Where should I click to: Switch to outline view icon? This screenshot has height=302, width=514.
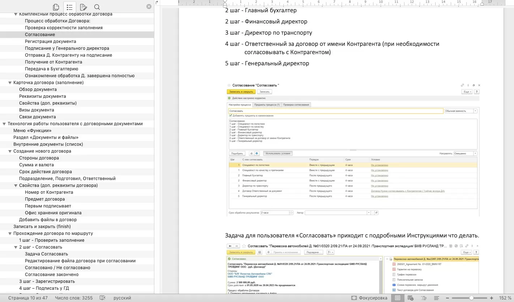pyautogui.click(x=423, y=298)
